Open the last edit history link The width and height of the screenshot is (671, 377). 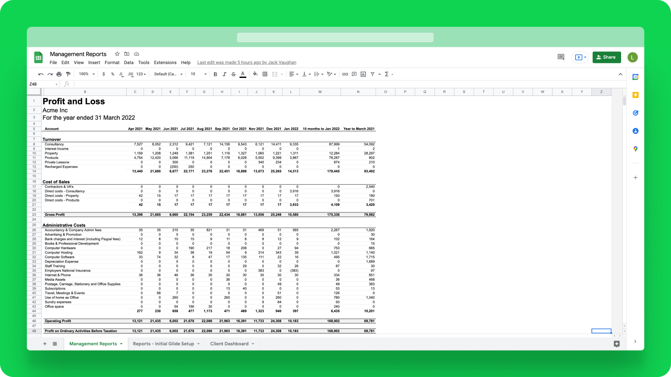[x=247, y=62]
